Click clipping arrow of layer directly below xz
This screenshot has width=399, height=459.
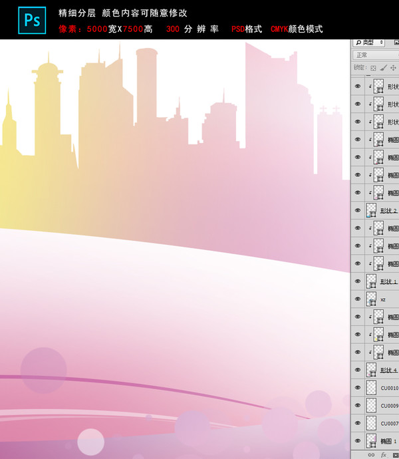point(370,317)
